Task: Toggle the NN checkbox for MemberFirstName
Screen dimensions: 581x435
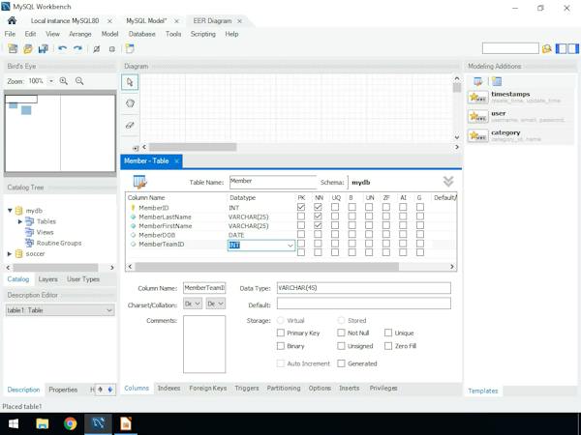Action: point(318,225)
